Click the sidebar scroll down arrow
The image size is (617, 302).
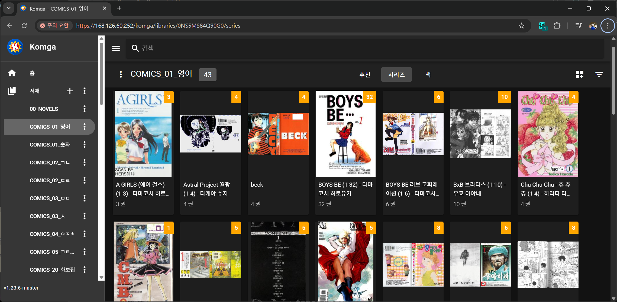pyautogui.click(x=102, y=278)
